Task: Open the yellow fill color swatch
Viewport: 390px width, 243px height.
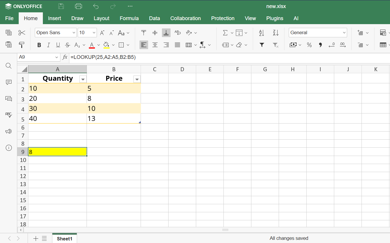Action: 106,45
